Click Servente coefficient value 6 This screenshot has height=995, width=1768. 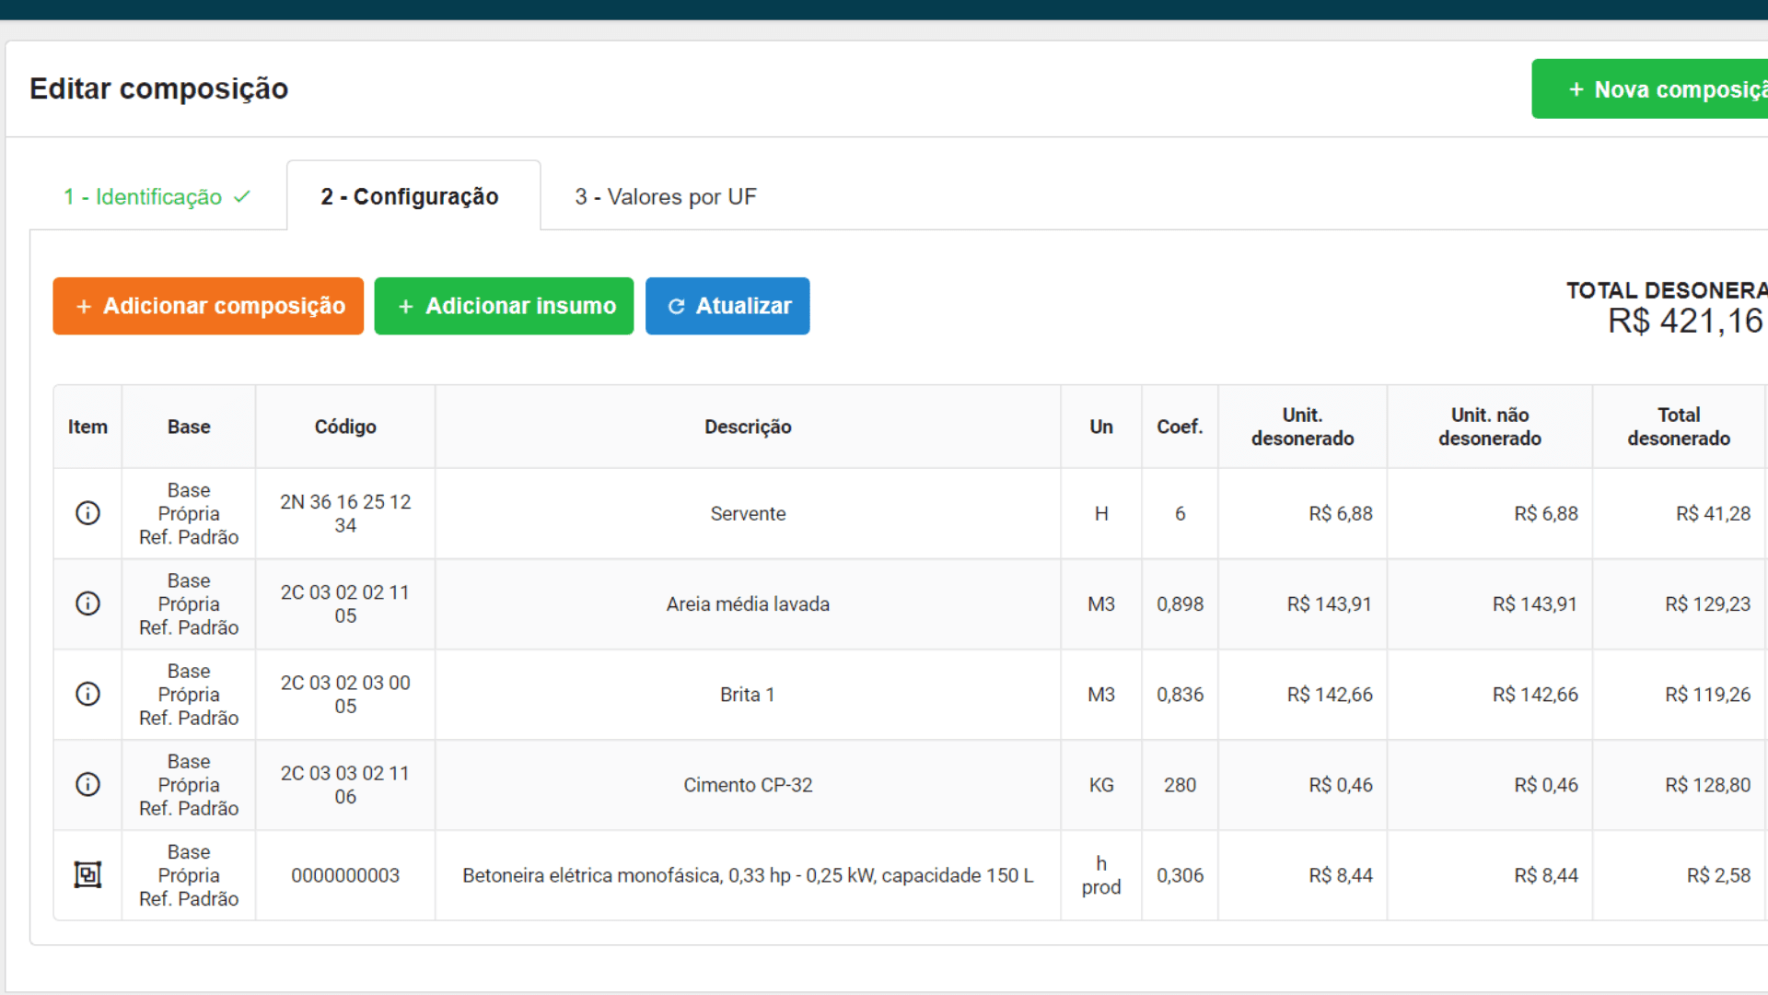pos(1180,513)
